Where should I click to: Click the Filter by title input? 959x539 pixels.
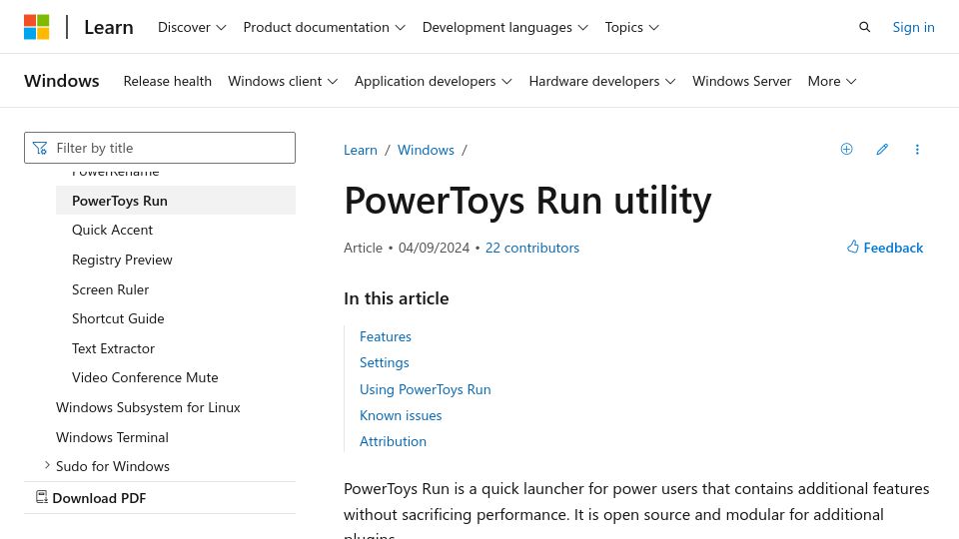160,148
